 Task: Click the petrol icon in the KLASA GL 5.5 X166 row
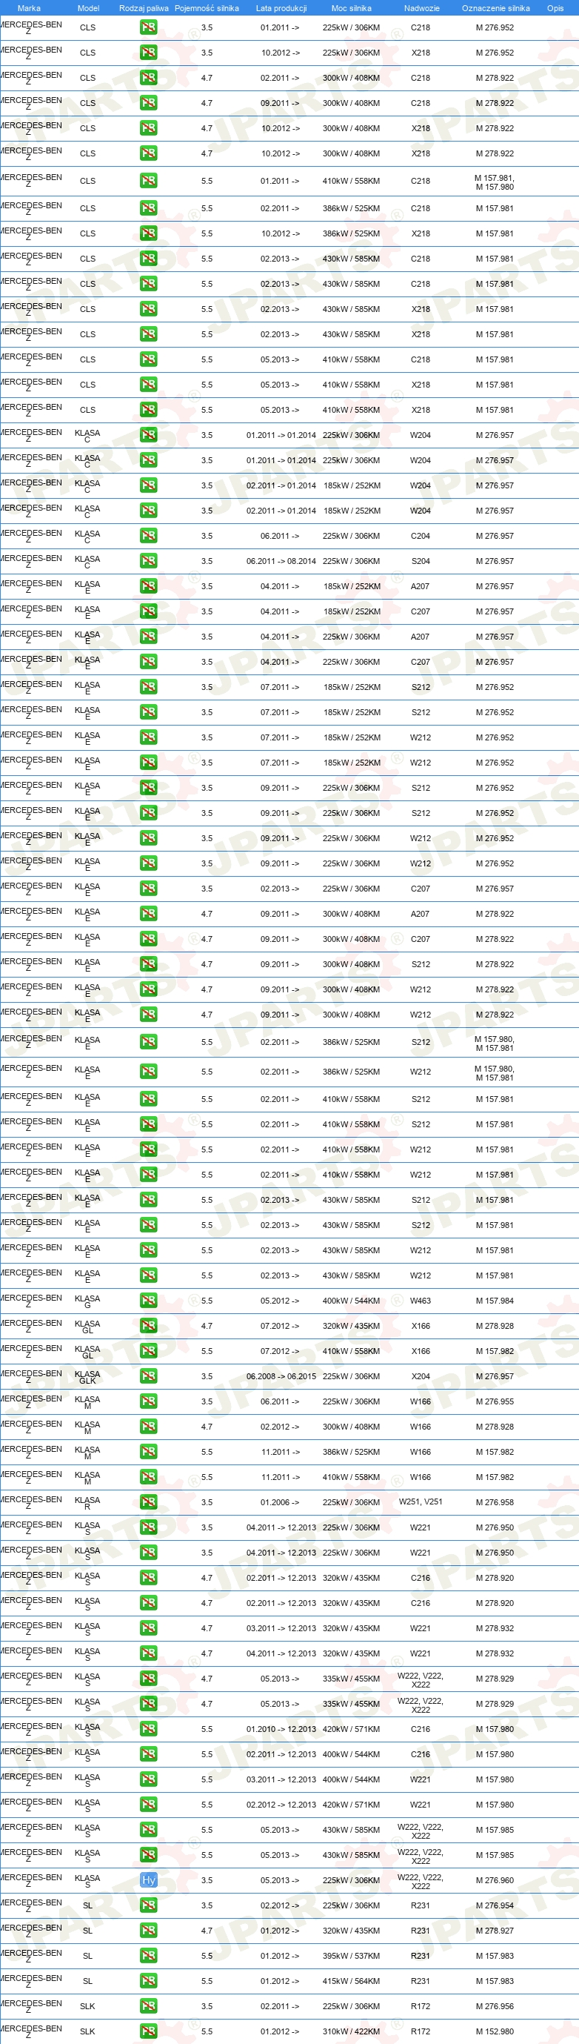[x=148, y=1351]
